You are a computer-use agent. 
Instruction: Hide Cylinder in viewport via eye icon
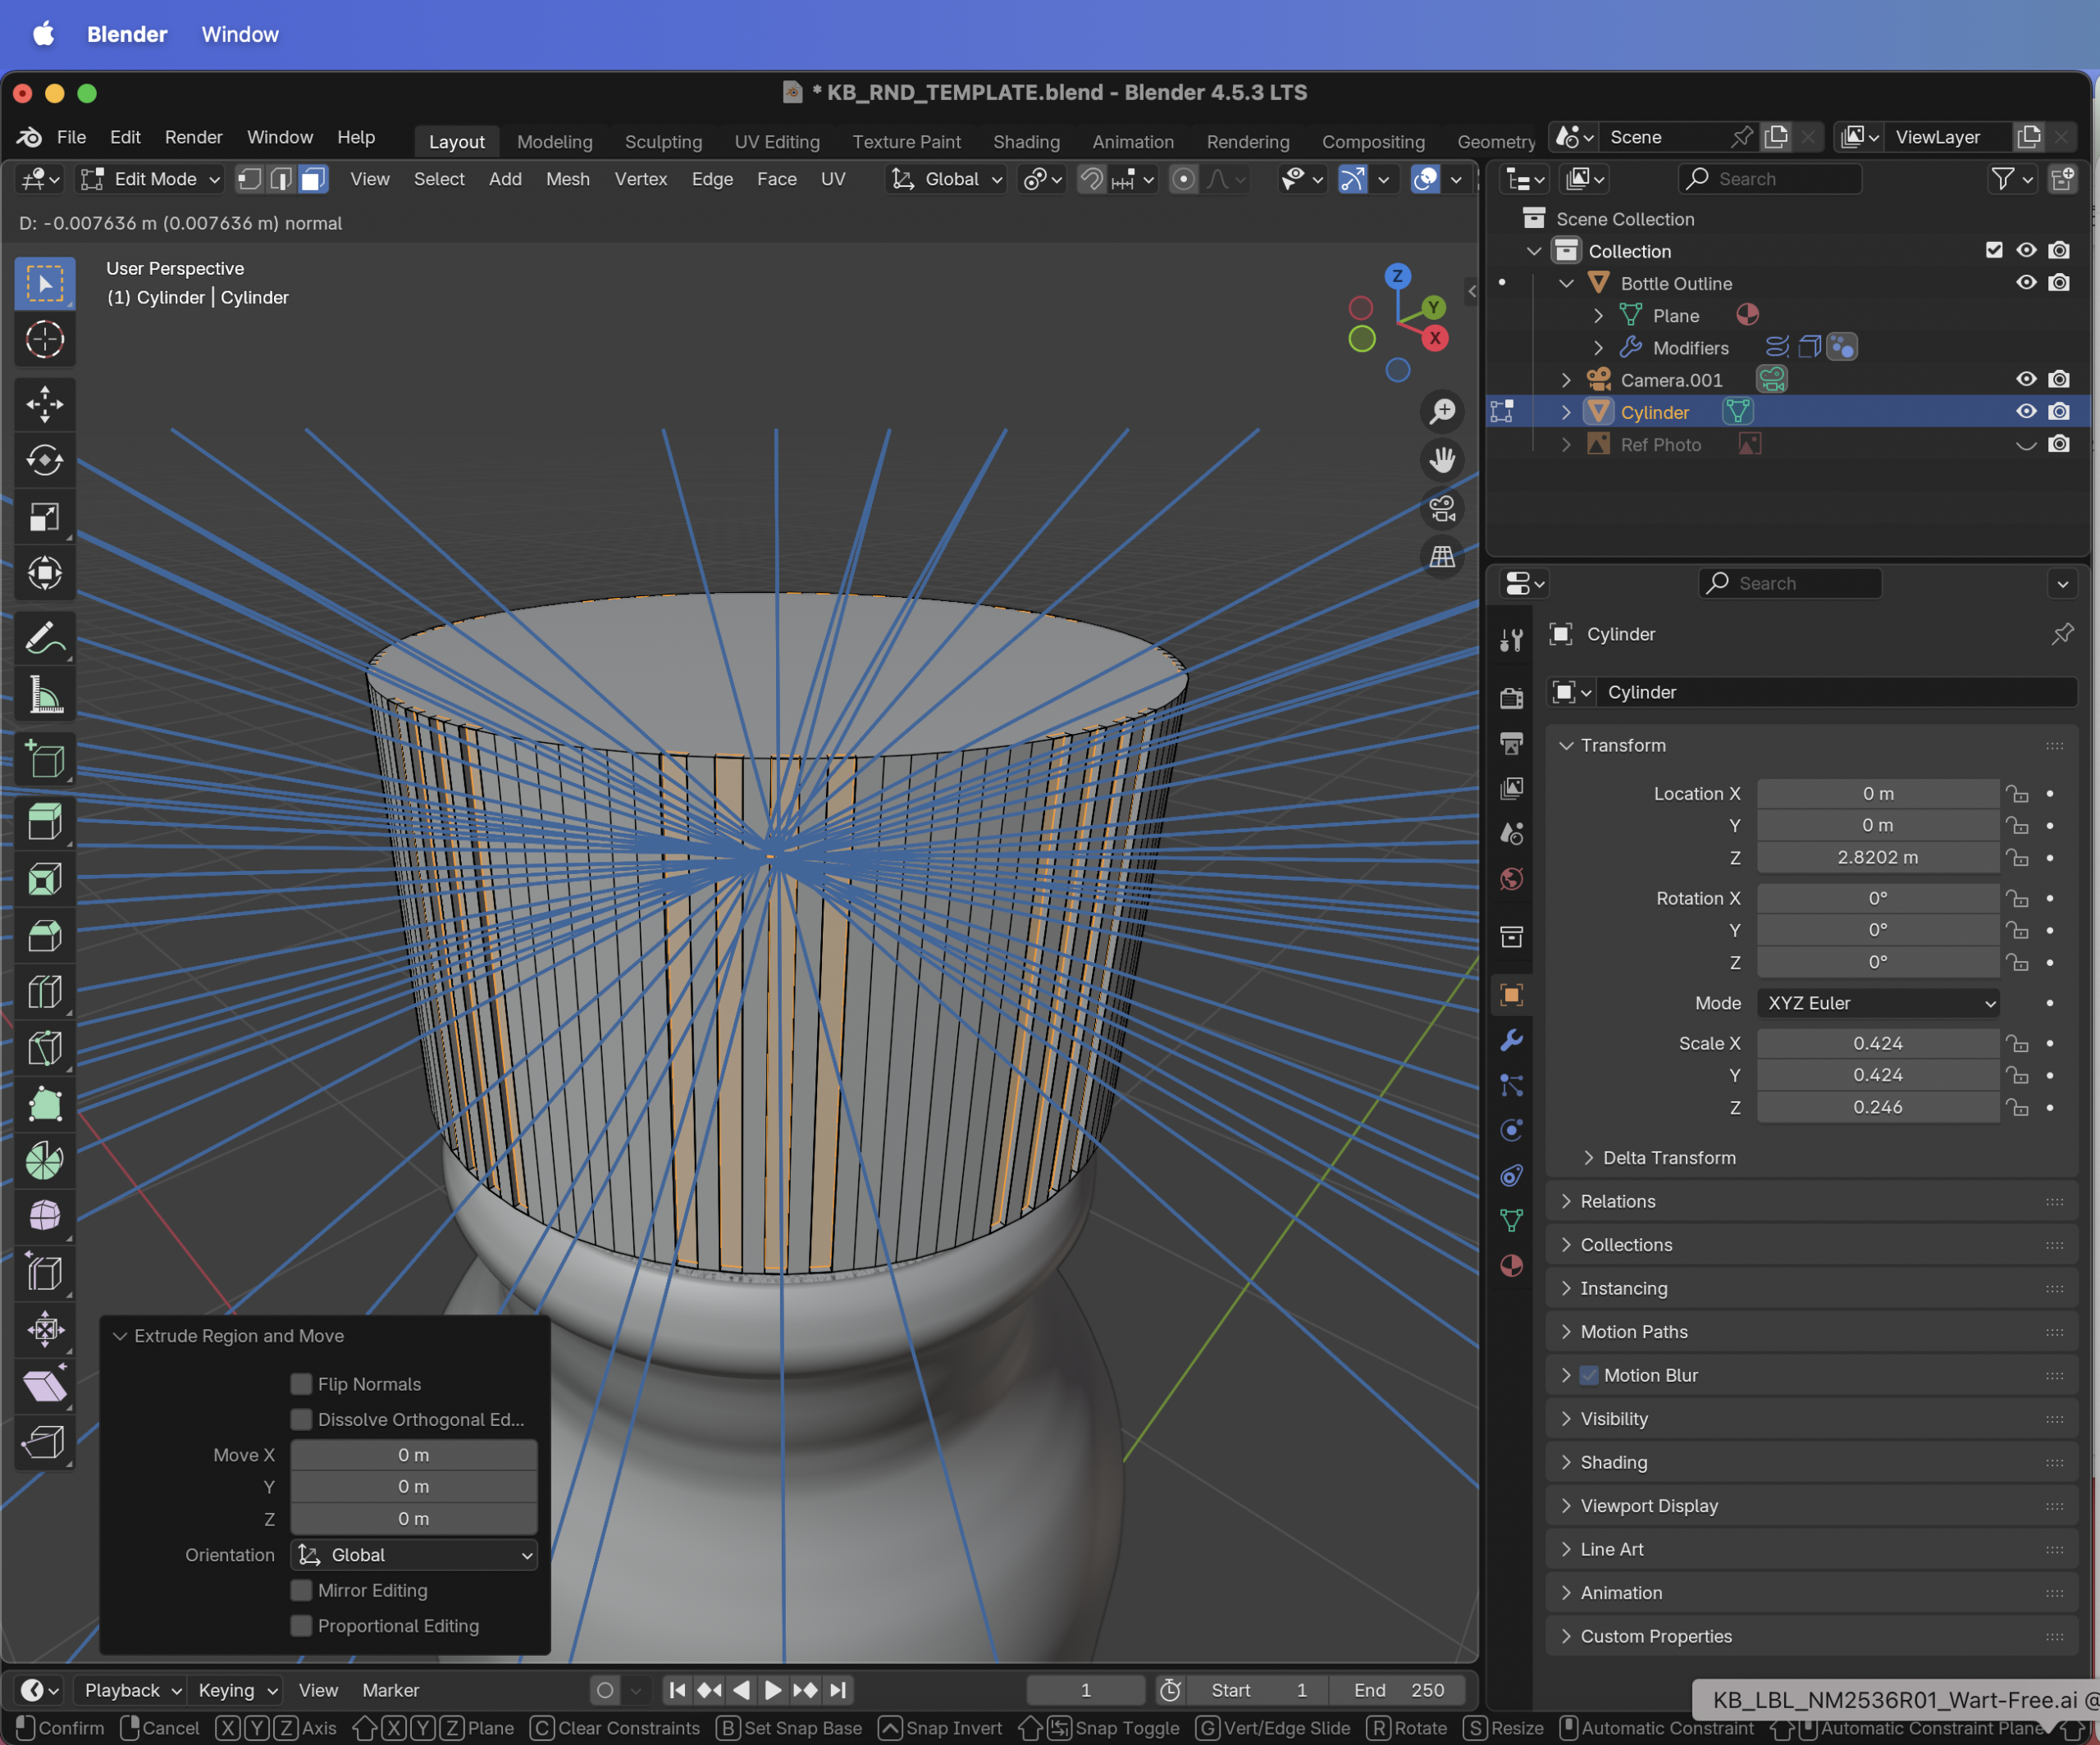(2026, 412)
